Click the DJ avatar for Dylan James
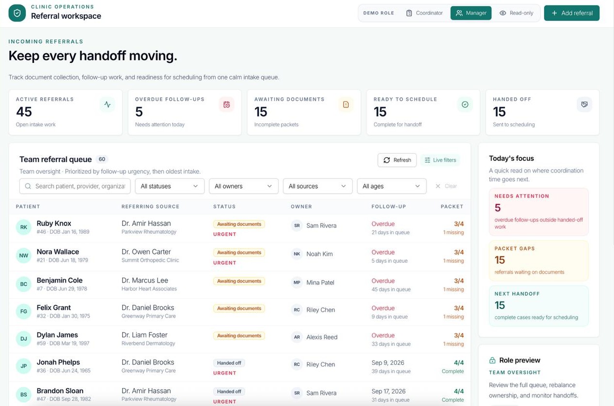 point(24,339)
